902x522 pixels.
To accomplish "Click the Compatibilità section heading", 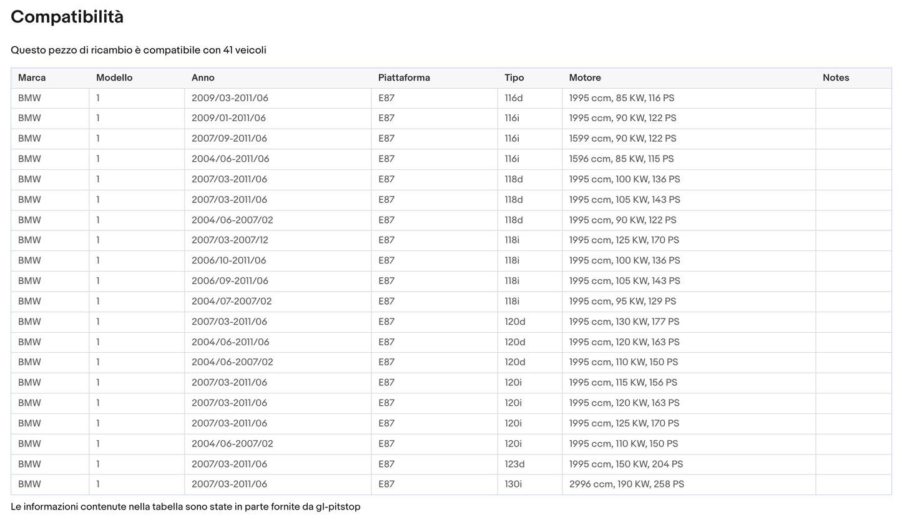I will point(67,17).
